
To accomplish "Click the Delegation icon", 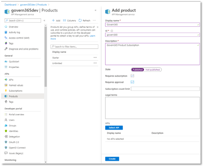I will coord(6,136).
